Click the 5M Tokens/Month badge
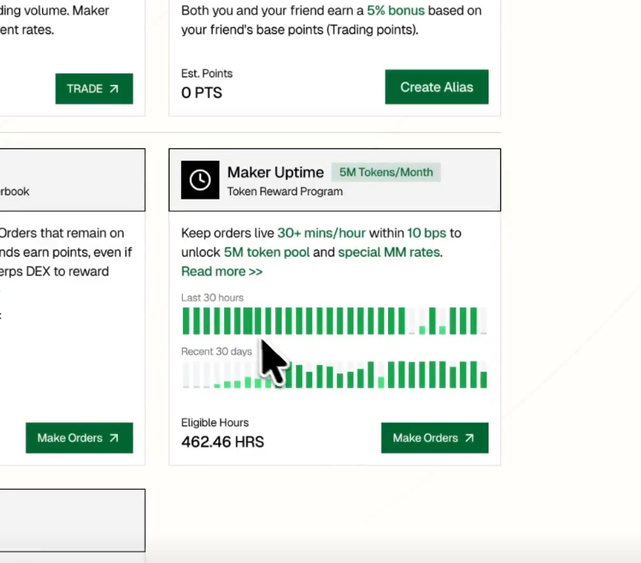 (x=386, y=172)
